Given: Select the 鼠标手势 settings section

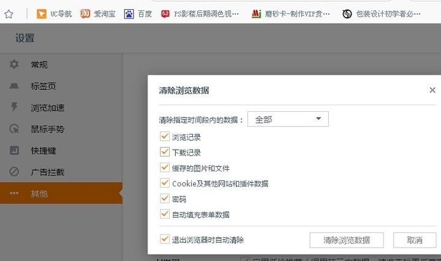Looking at the screenshot, I should click(61, 129).
